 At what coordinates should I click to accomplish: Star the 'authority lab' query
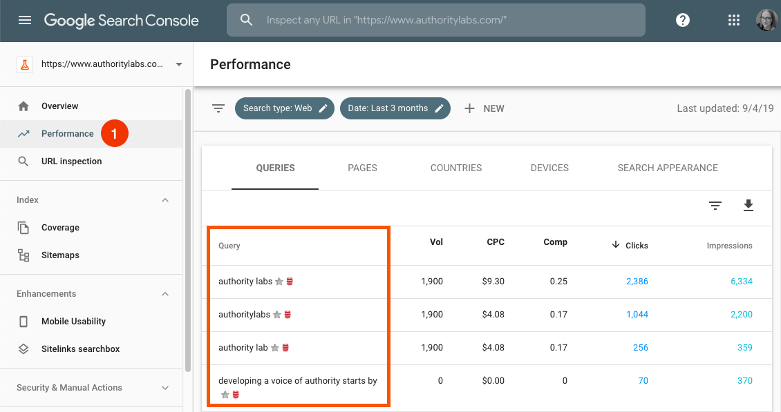275,348
